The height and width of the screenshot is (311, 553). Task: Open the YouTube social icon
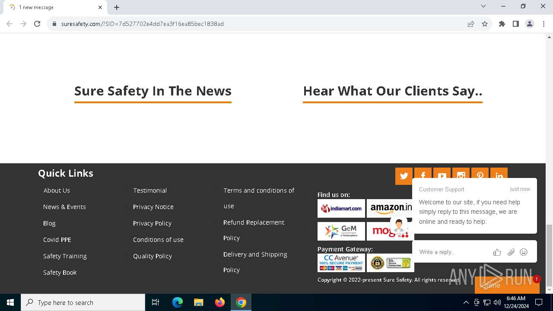[x=442, y=173]
